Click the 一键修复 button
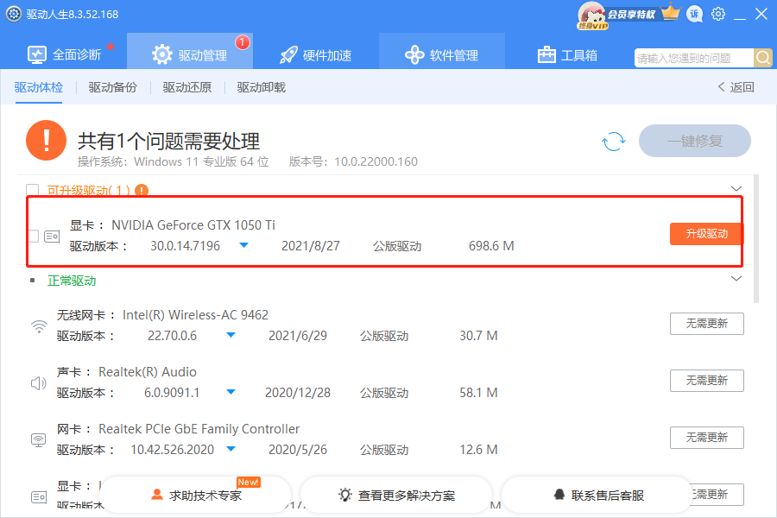 point(695,141)
